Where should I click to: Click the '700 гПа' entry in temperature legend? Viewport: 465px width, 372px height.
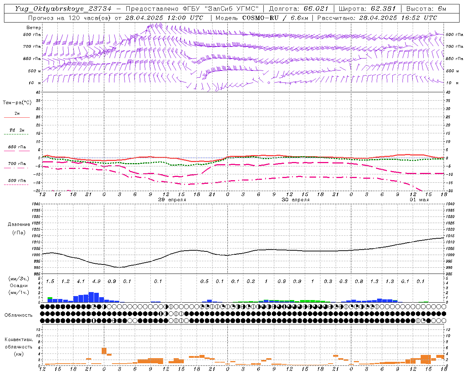(17, 164)
